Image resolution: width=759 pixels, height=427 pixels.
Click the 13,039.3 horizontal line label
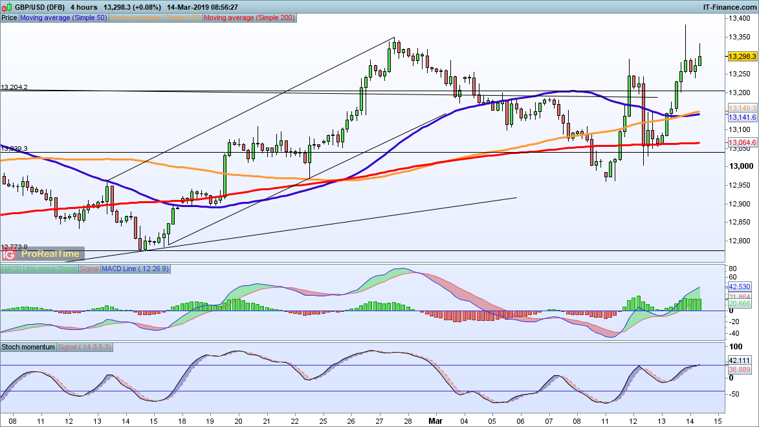coord(14,149)
